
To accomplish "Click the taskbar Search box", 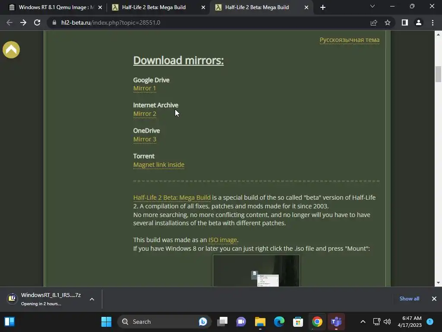I will [164, 322].
